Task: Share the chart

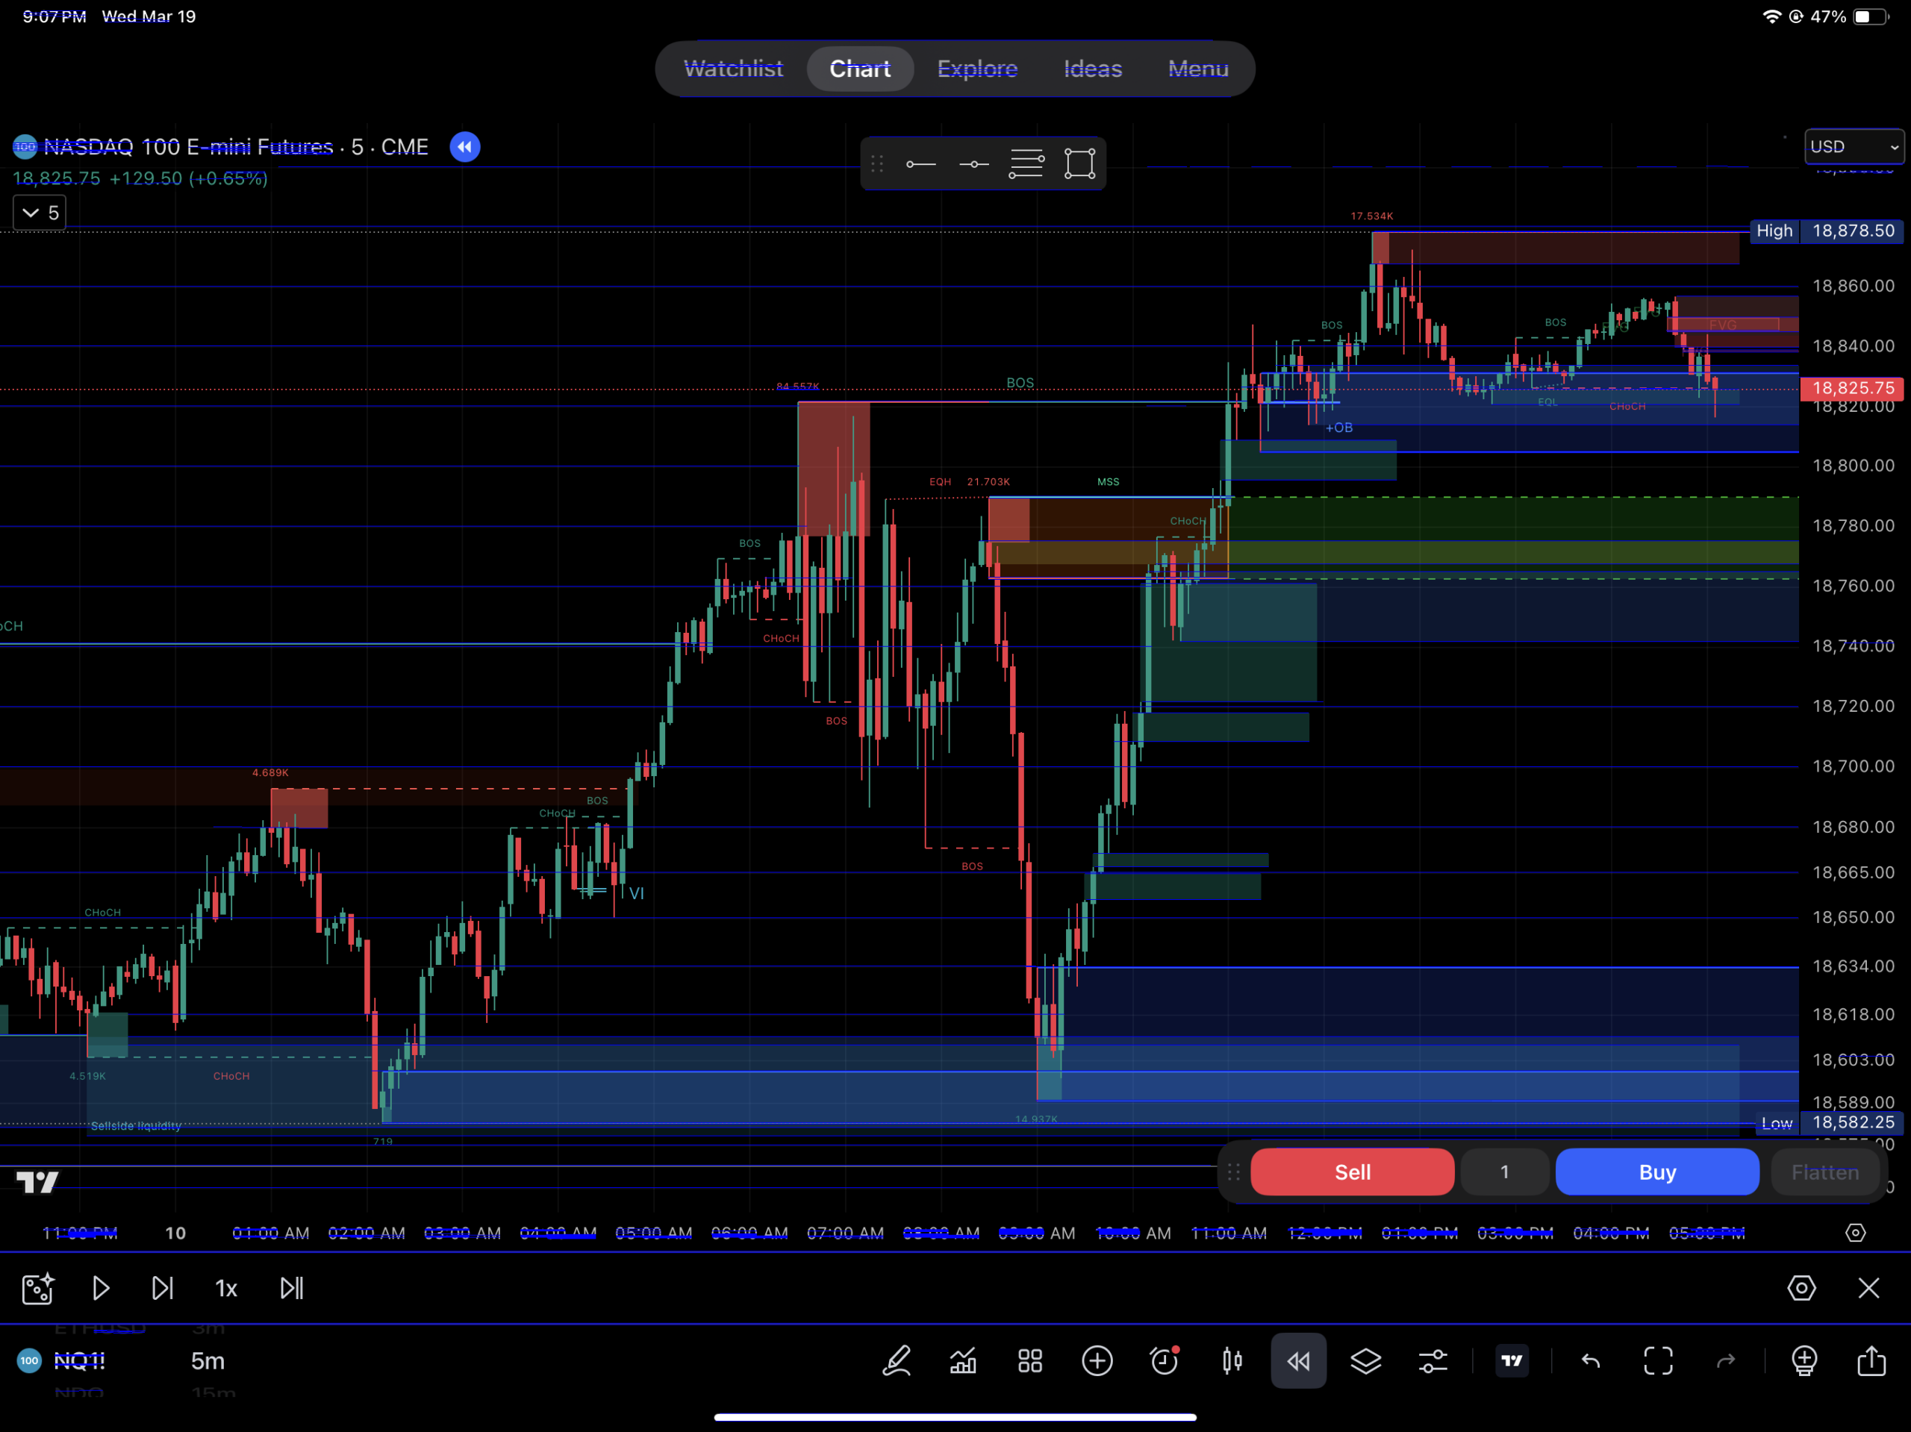Action: [x=1871, y=1360]
